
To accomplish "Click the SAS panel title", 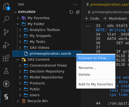I will pos(21,4).
